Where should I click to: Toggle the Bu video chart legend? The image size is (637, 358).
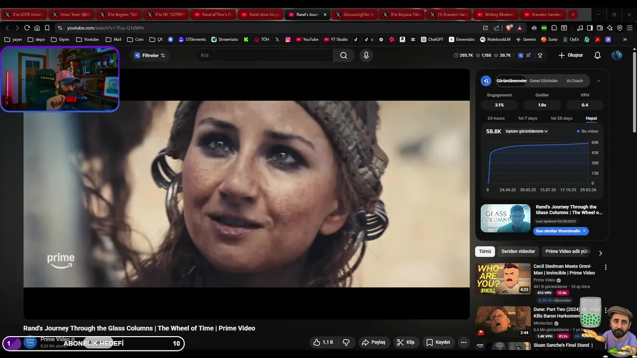(587, 131)
